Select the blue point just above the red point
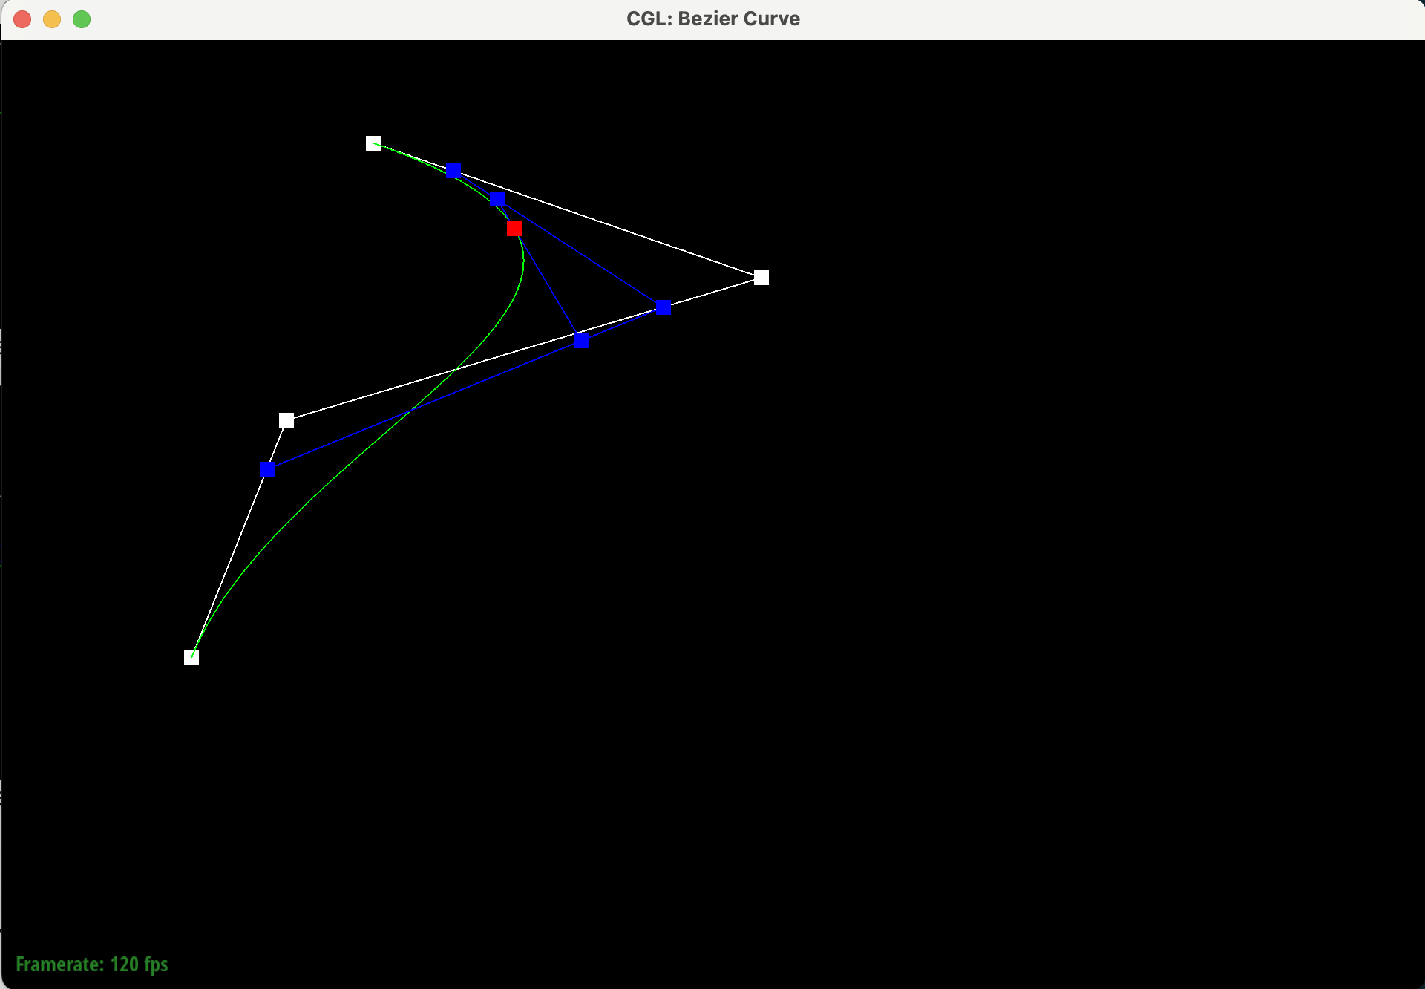Image resolution: width=1425 pixels, height=989 pixels. (497, 199)
